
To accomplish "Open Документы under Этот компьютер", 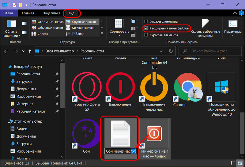I will point(26,136).
